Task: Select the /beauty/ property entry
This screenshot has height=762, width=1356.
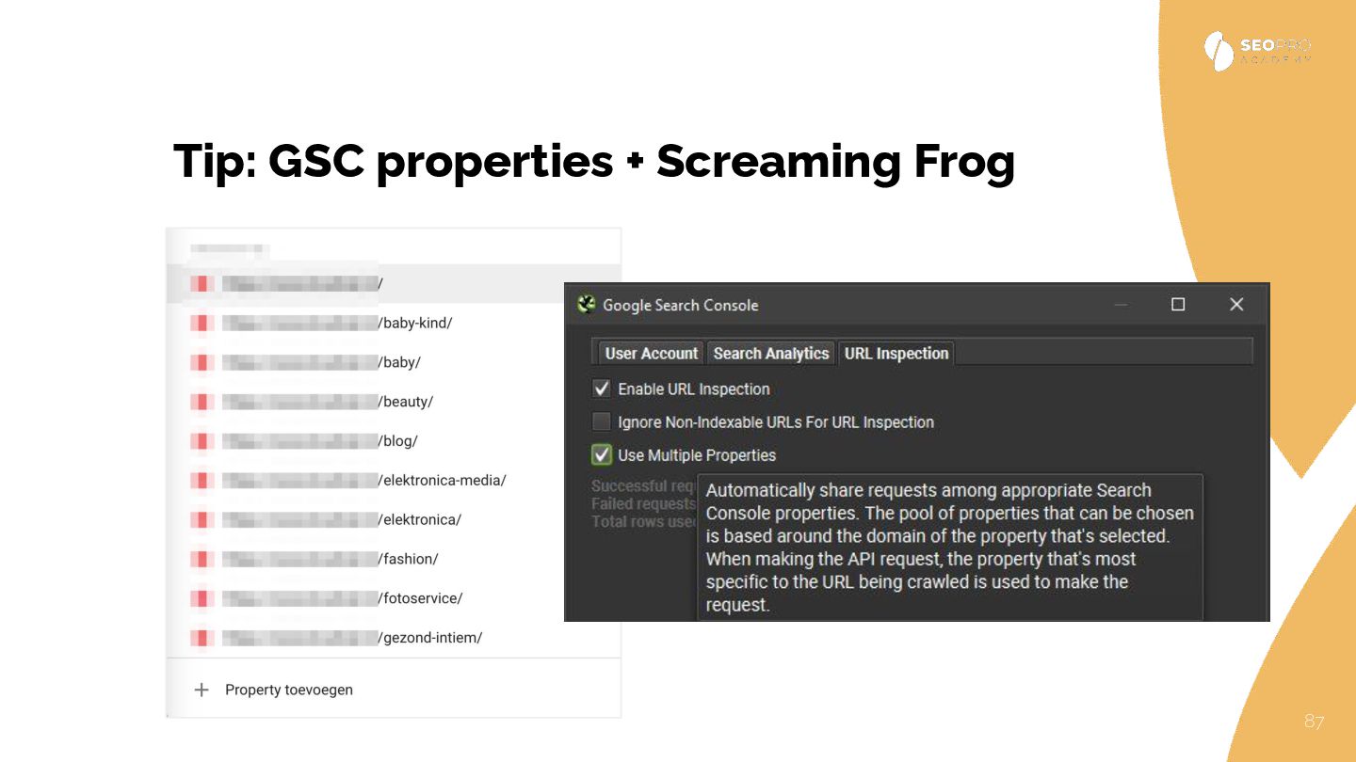Action: tap(405, 402)
